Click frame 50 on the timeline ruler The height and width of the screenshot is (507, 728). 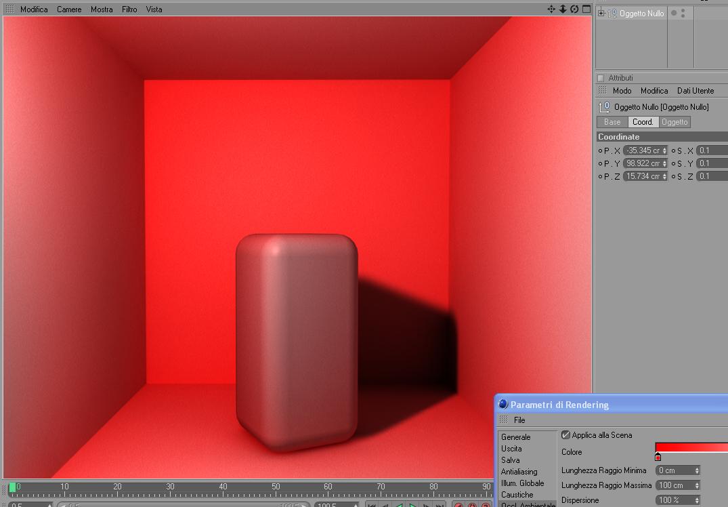276,487
